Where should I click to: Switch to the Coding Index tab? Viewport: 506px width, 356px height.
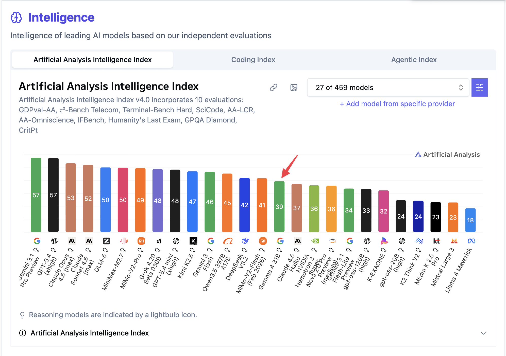pyautogui.click(x=253, y=60)
